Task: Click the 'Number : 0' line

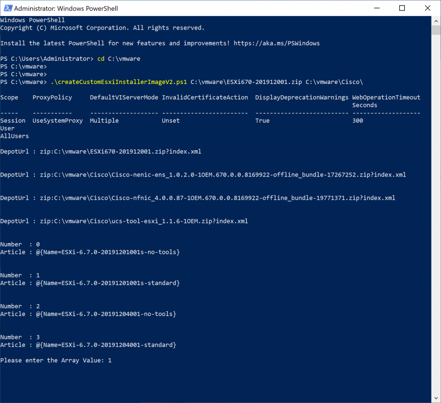Action: 20,245
